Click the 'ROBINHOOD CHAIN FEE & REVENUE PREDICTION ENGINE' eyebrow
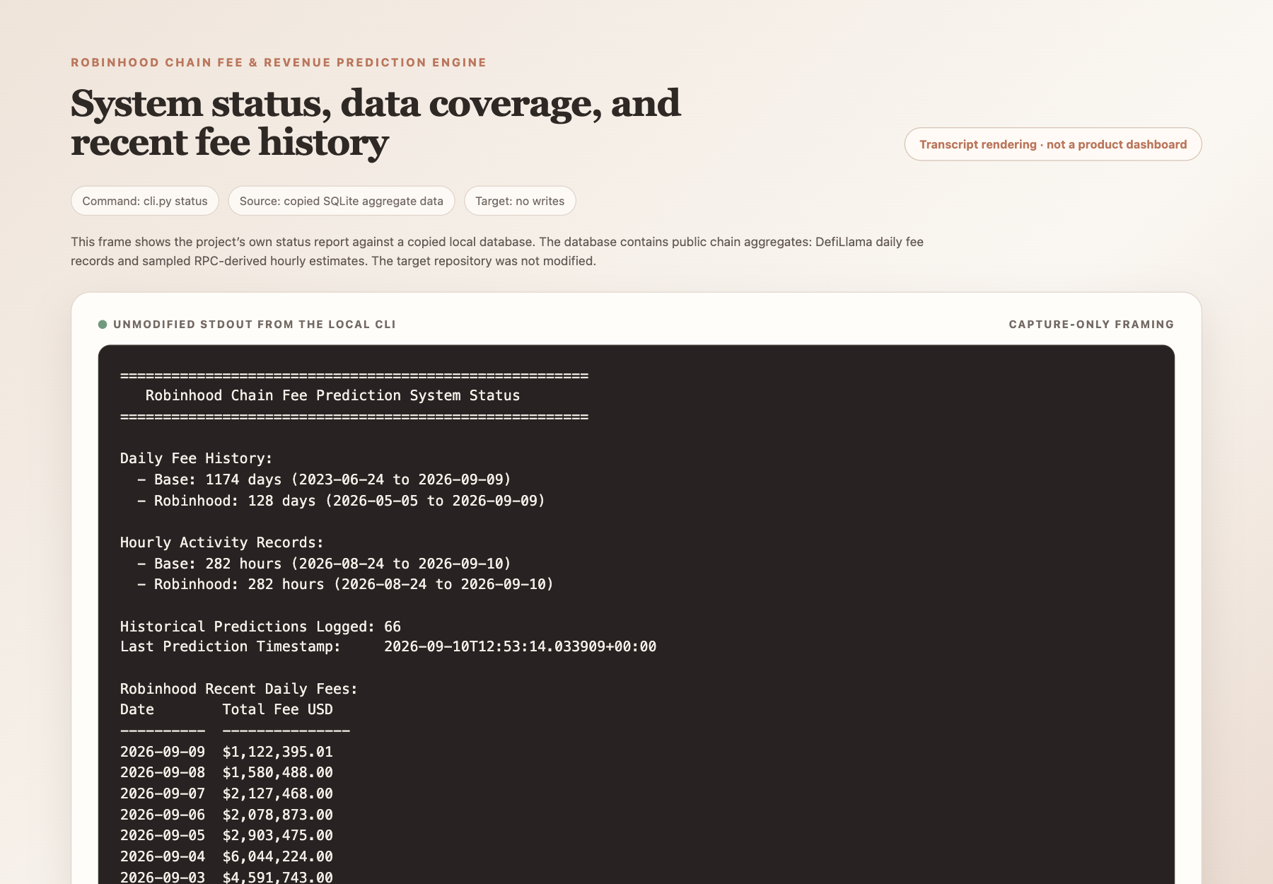The image size is (1273, 884). click(x=279, y=62)
